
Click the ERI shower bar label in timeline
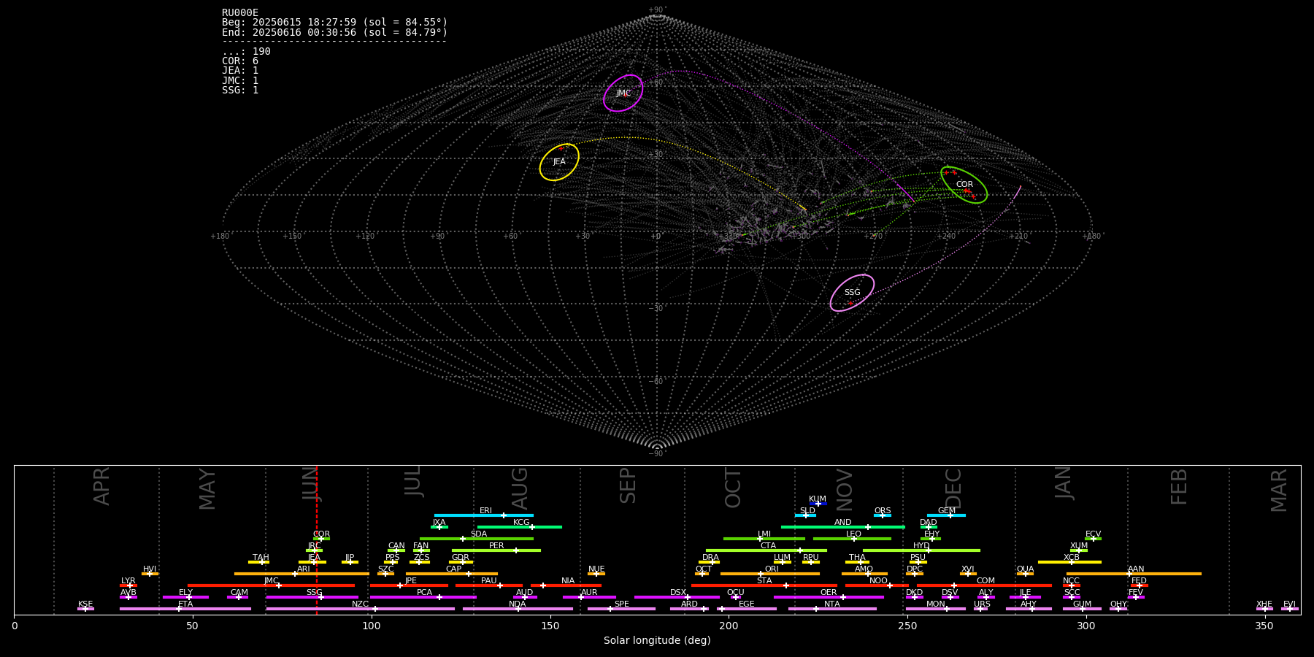[485, 511]
